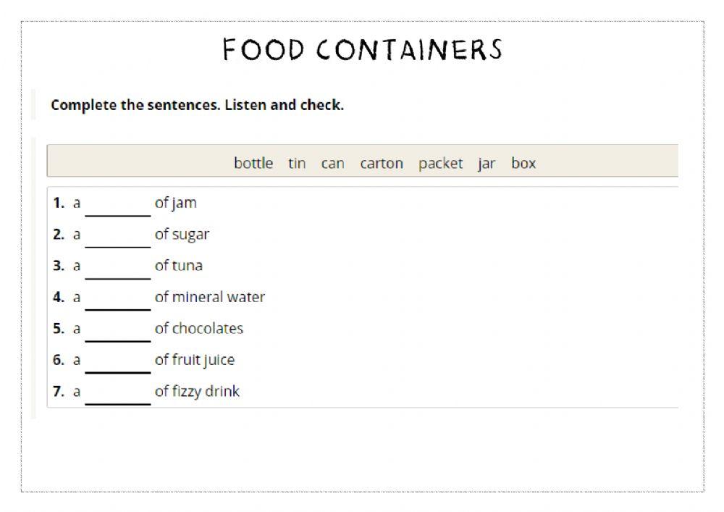Click the "of fruit juice" text
Viewport: 724px width, 512px height.
[195, 360]
